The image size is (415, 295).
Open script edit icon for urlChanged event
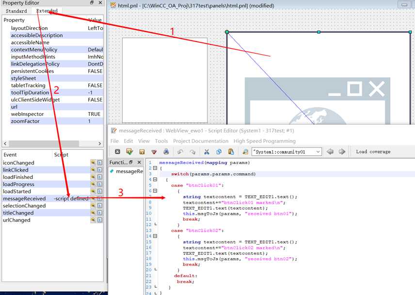tap(100, 220)
